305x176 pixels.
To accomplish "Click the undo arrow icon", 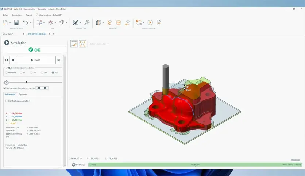I will 25,23.
